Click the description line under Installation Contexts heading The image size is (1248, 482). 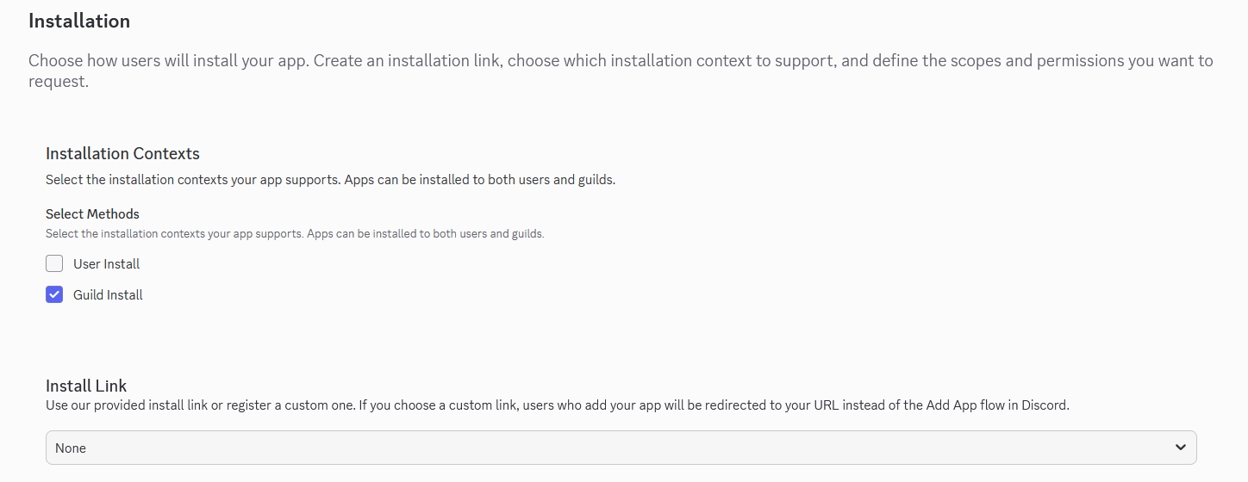[330, 181]
